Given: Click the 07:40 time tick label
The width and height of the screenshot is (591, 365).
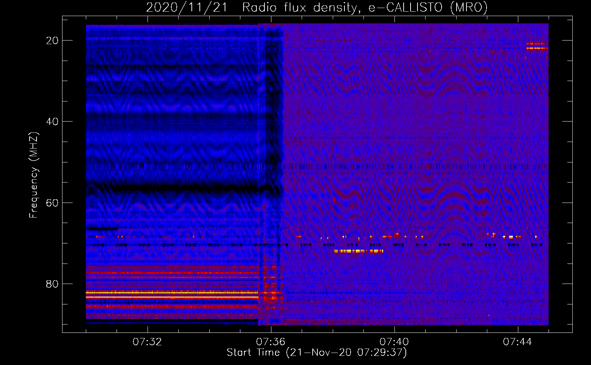Looking at the screenshot, I should tap(394, 342).
